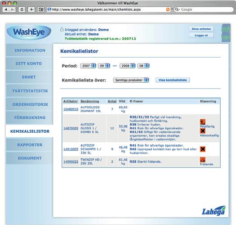236x225 pixels.
Task: Go to TVÄTTSTATISTIK section
Action: coord(30,91)
